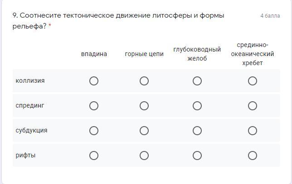Select впадина for спрединг row

click(x=94, y=106)
